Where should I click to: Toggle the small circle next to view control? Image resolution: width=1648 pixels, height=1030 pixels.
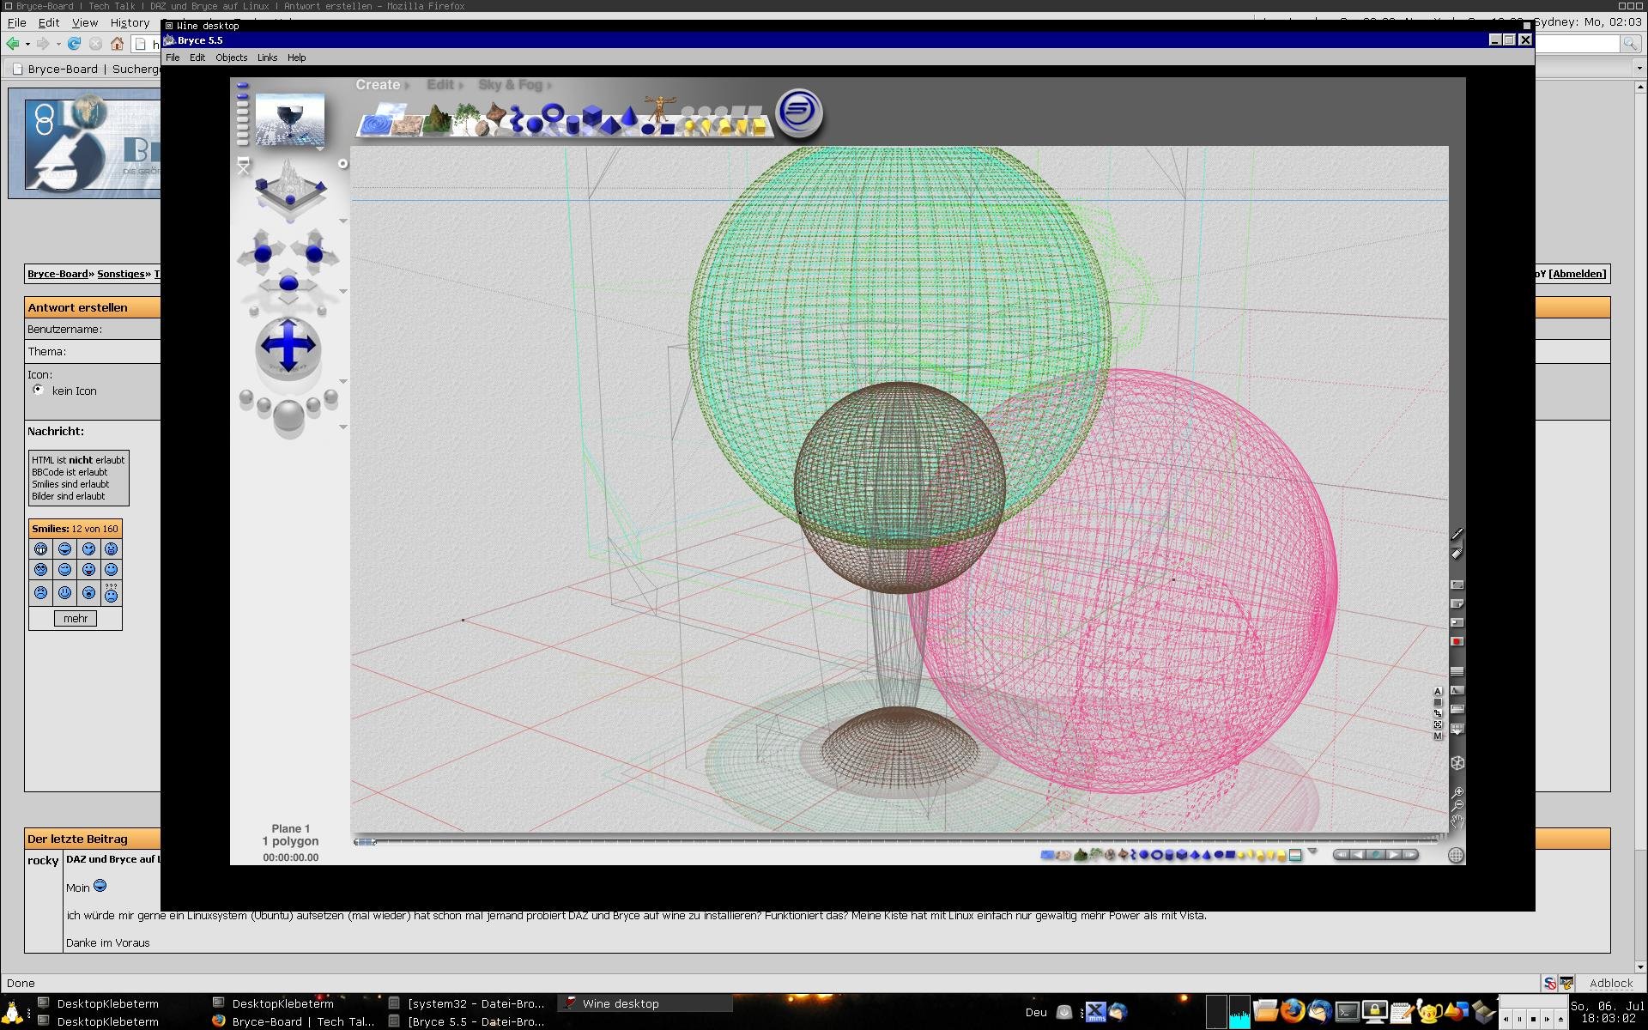pyautogui.click(x=342, y=164)
